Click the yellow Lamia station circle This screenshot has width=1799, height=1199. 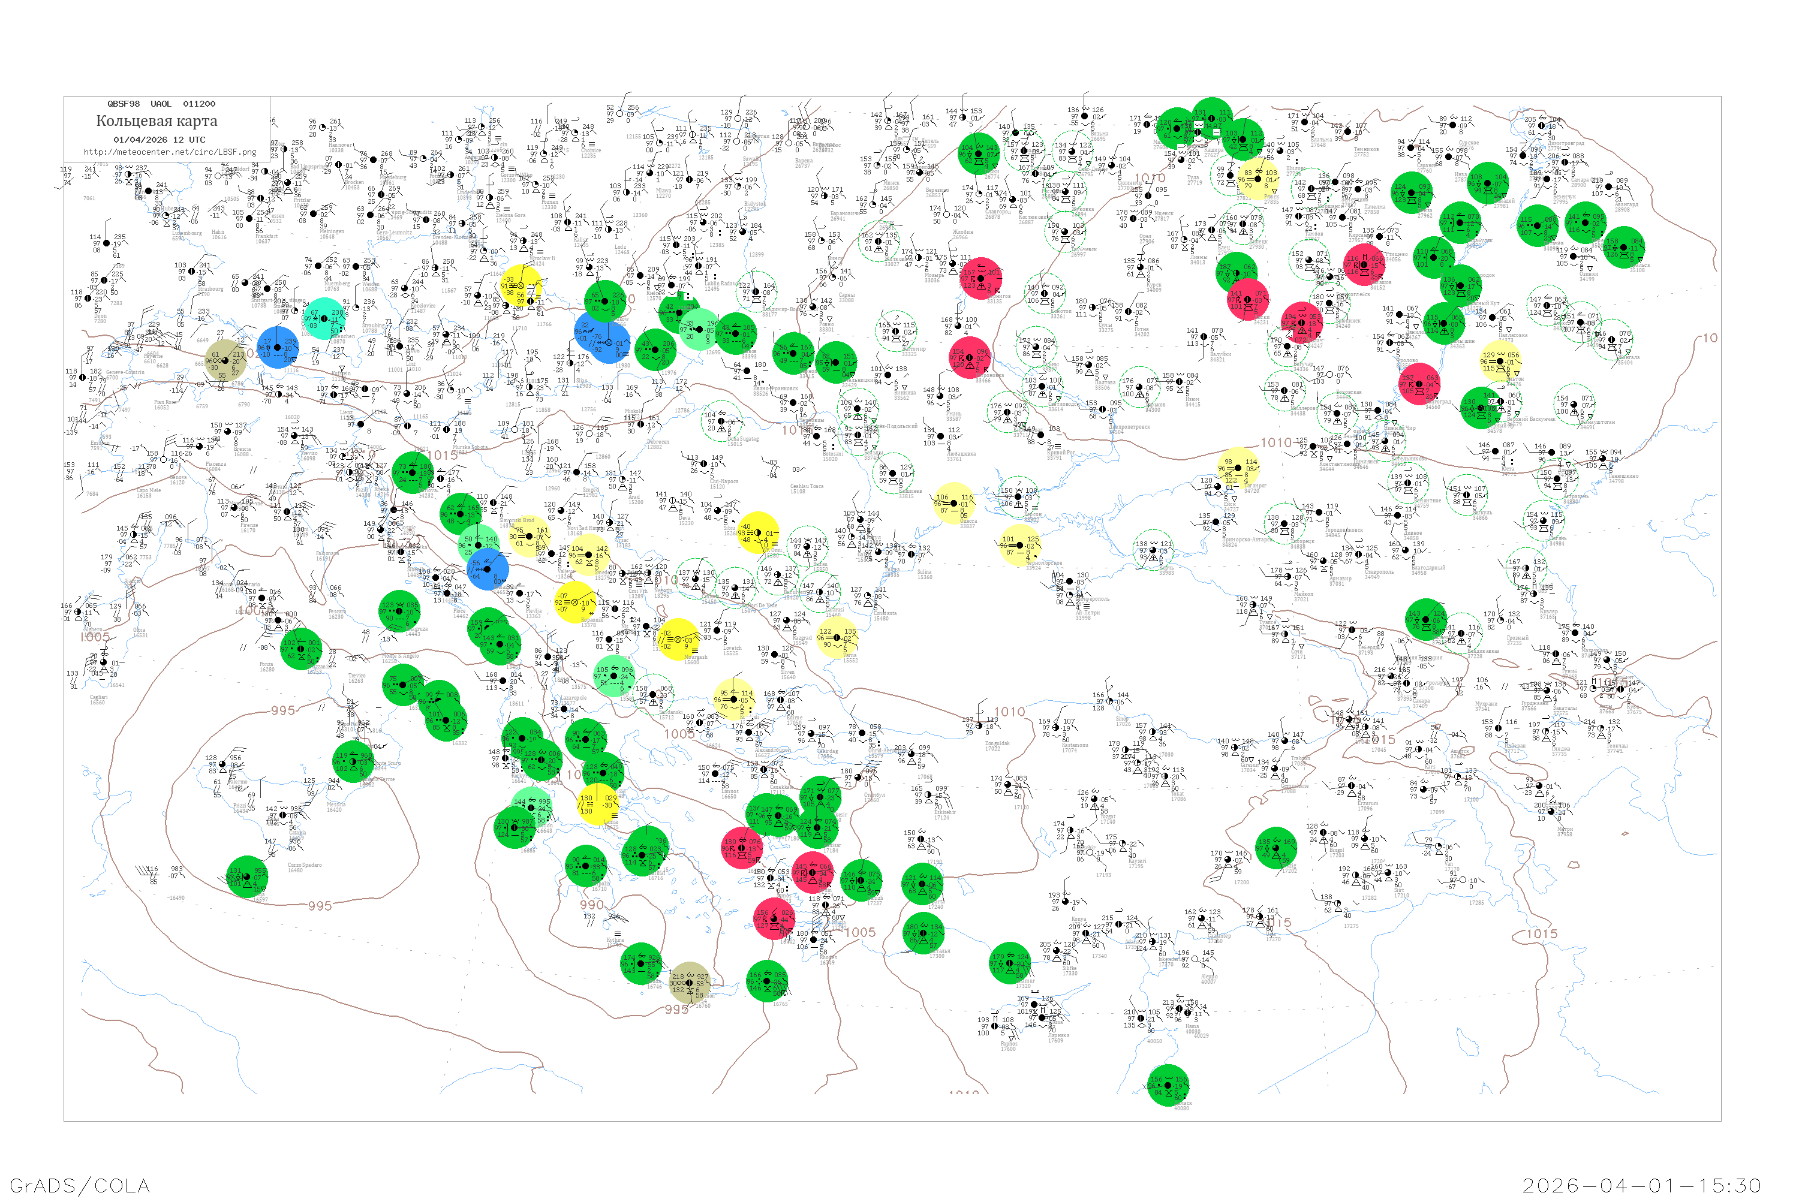tap(597, 805)
